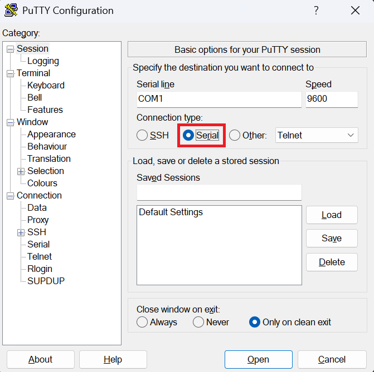Click the Load button
The height and width of the screenshot is (372, 374).
pos(332,215)
